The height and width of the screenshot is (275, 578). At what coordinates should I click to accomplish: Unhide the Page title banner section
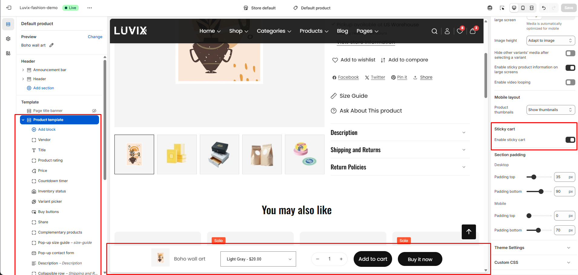tap(94, 111)
